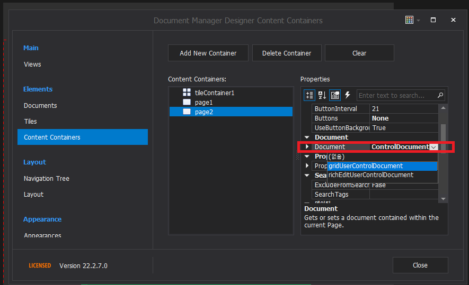Expand the Document property row
Screen dimensions: 469x285
[x=307, y=146]
